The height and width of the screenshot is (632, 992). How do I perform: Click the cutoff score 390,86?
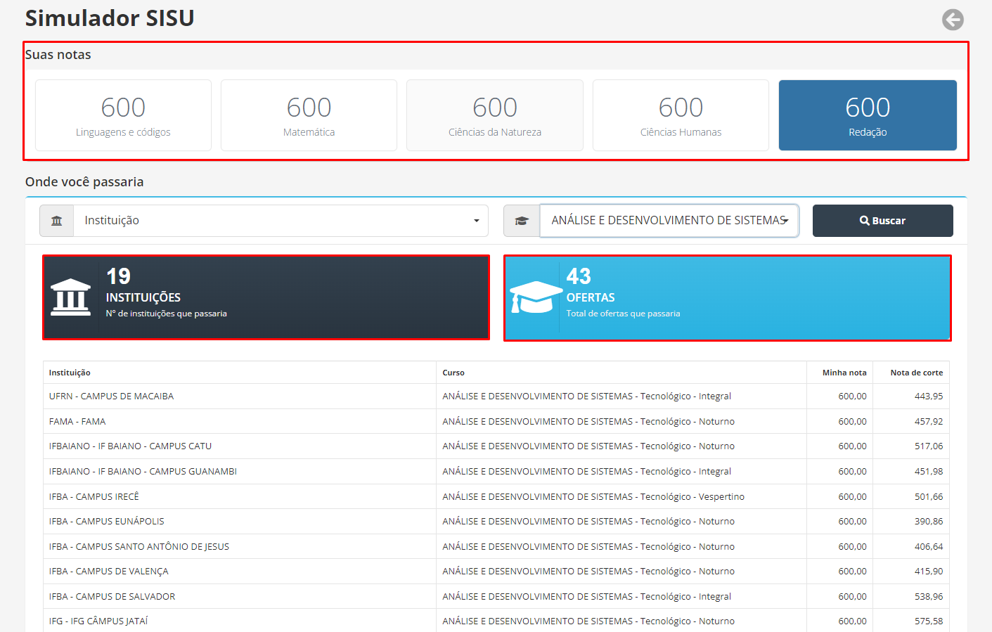[929, 522]
